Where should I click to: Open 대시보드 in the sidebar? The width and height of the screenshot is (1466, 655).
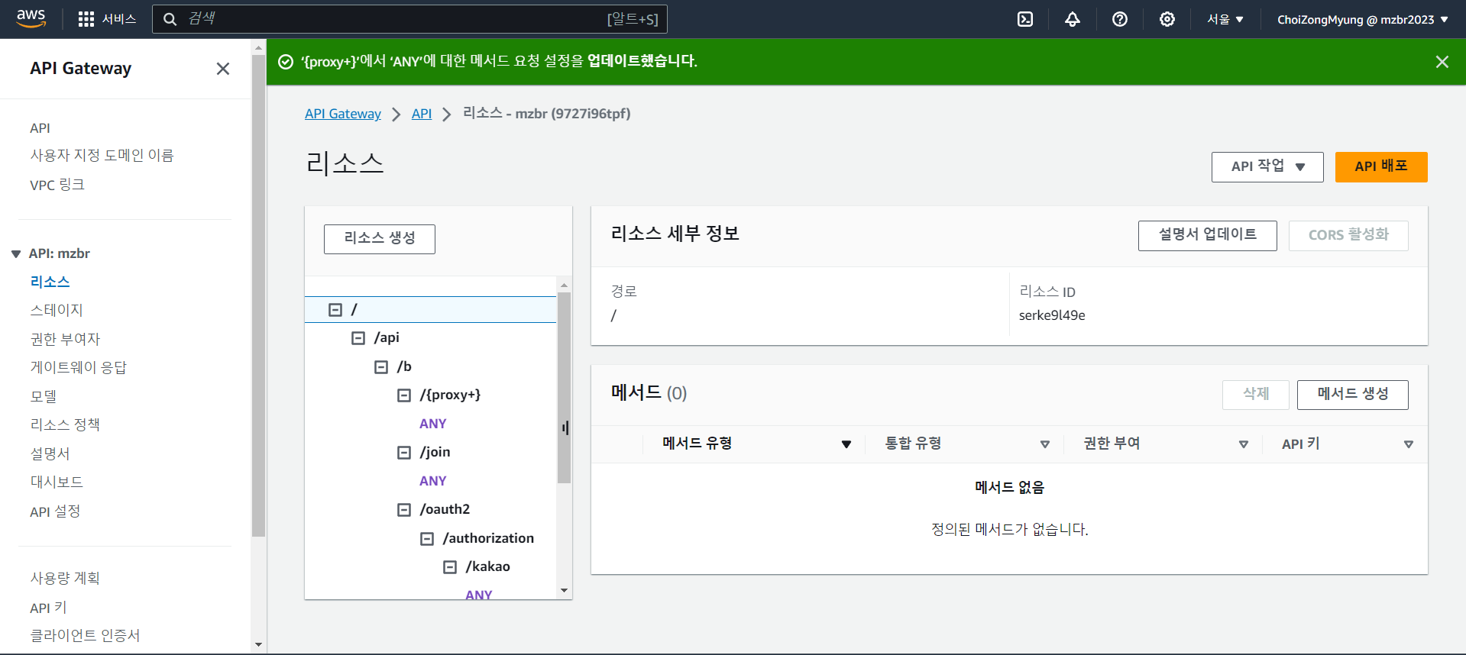click(x=57, y=482)
